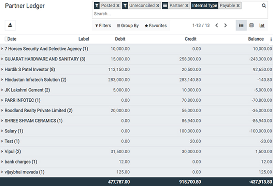273x186 pixels.
Task: Remove the Posted filter tag
Action: [x=118, y=6]
